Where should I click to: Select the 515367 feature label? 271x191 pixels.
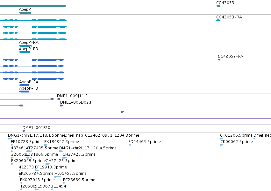pyautogui.click(x=43, y=186)
